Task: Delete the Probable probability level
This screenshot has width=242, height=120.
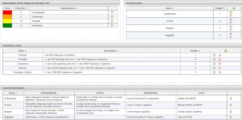Action: coord(220,59)
